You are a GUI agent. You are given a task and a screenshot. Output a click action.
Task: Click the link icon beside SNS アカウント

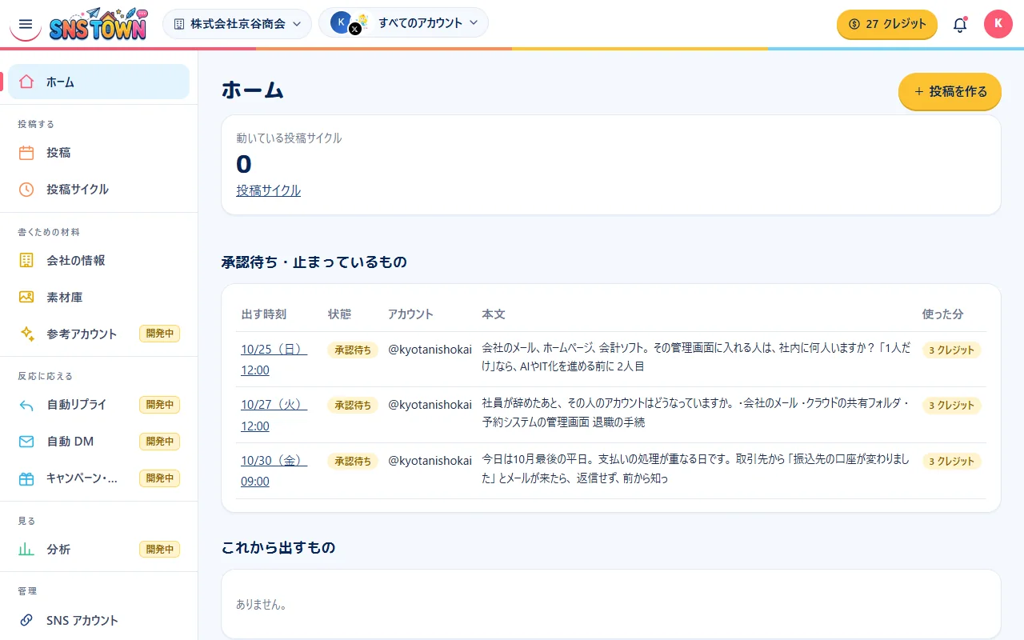pyautogui.click(x=26, y=620)
